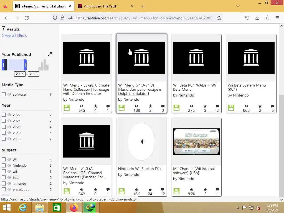Check the 2021 year checkbox
Viewport: 284px width, 213px height.
click(4, 121)
